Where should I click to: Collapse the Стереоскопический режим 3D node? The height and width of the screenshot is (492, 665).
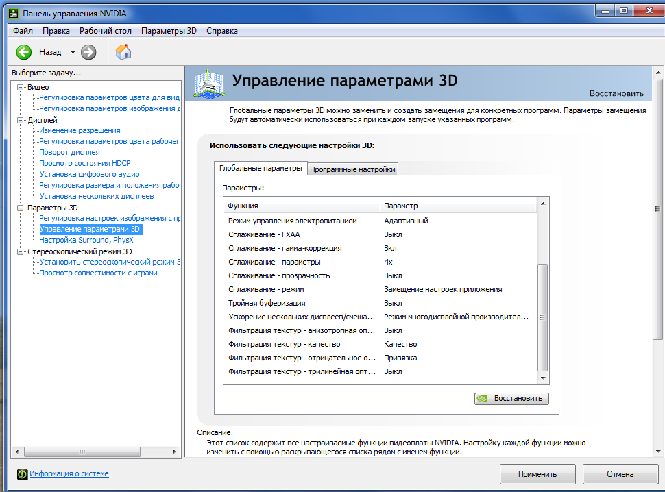[20, 251]
